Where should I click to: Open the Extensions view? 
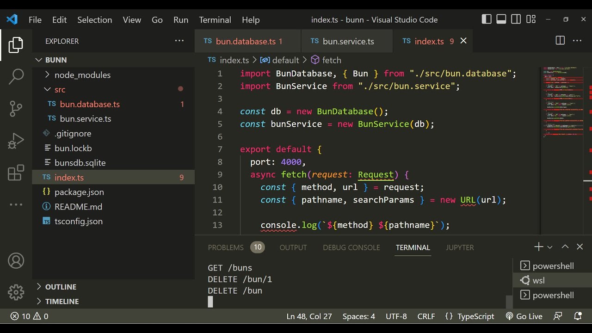(16, 173)
